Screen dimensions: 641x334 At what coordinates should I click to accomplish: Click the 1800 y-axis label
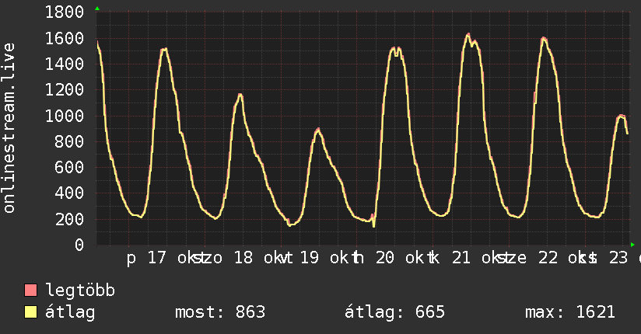coord(65,12)
